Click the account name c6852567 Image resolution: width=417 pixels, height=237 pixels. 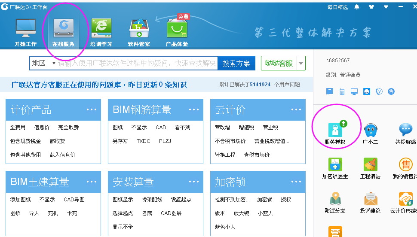[x=338, y=60]
